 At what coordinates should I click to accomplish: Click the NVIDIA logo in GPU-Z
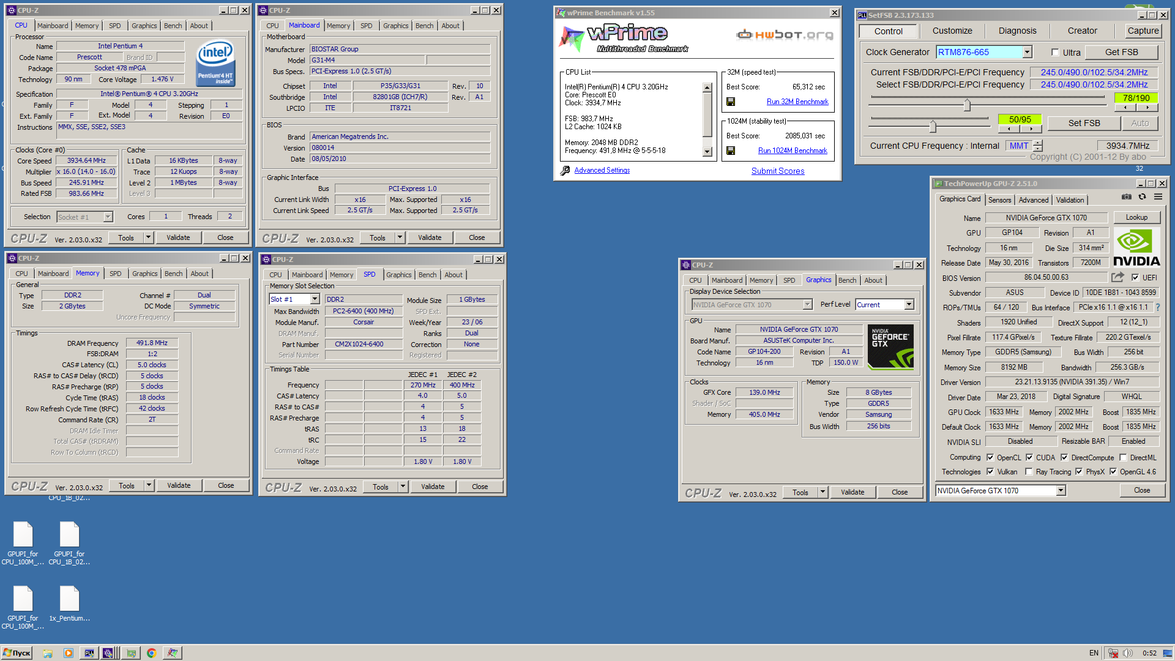[1136, 247]
